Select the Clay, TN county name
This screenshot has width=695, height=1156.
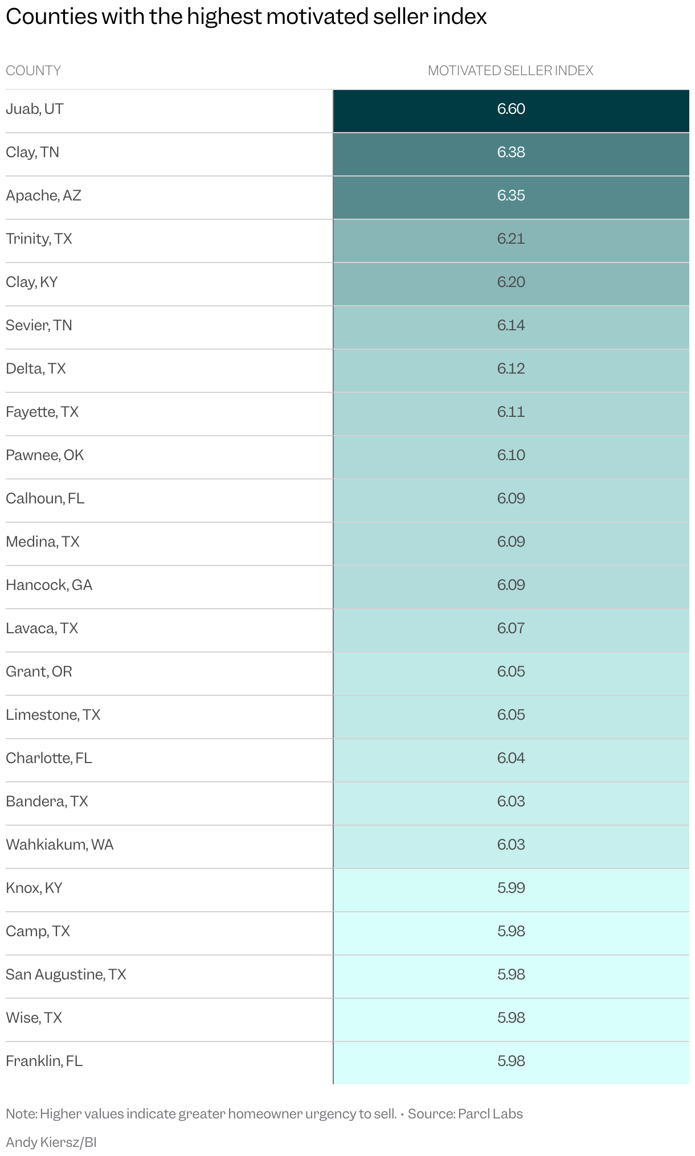pos(32,152)
